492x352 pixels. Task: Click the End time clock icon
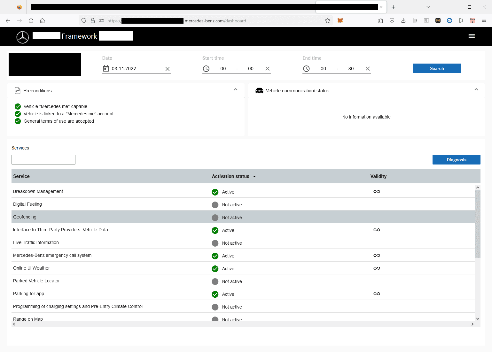coord(306,69)
